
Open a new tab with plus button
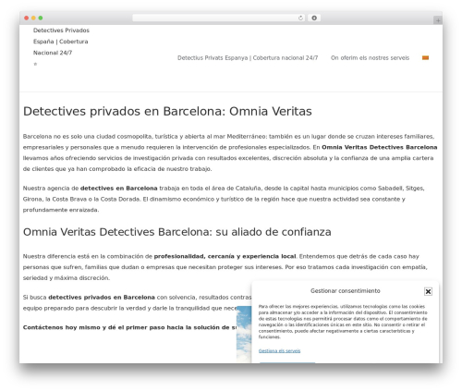click(x=438, y=20)
